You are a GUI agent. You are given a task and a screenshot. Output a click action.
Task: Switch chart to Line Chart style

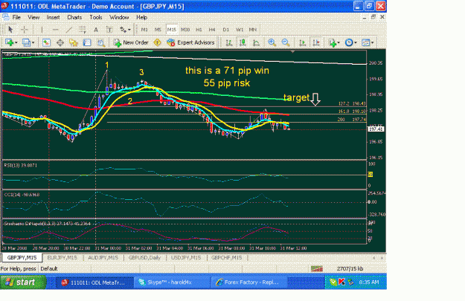256,42
